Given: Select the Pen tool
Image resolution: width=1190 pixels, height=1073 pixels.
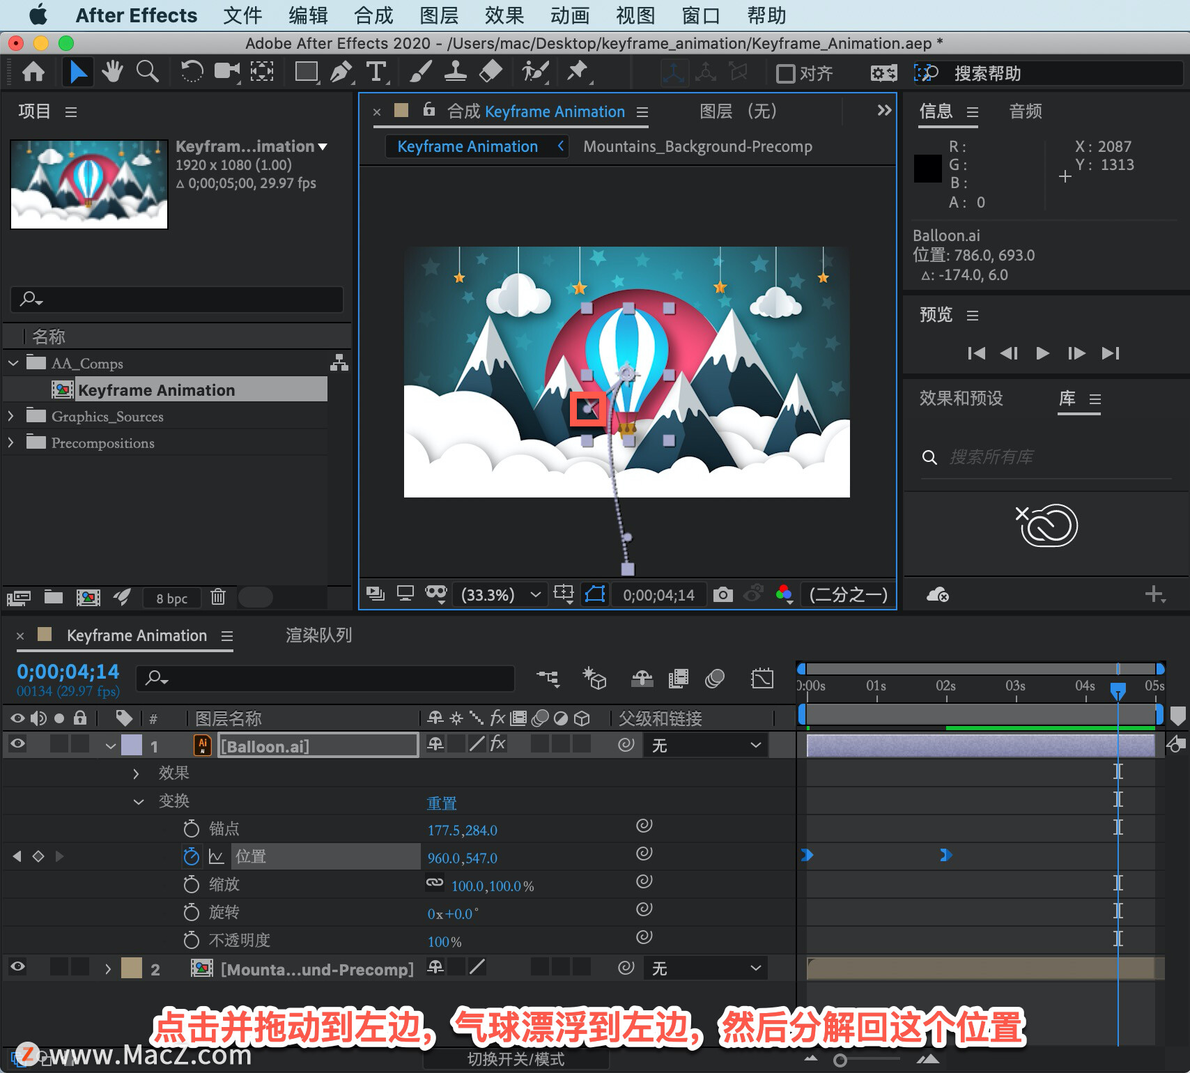Looking at the screenshot, I should [341, 72].
